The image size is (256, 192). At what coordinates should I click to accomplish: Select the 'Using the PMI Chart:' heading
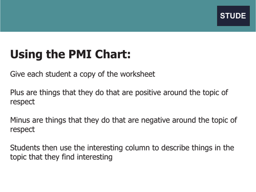pos(71,54)
